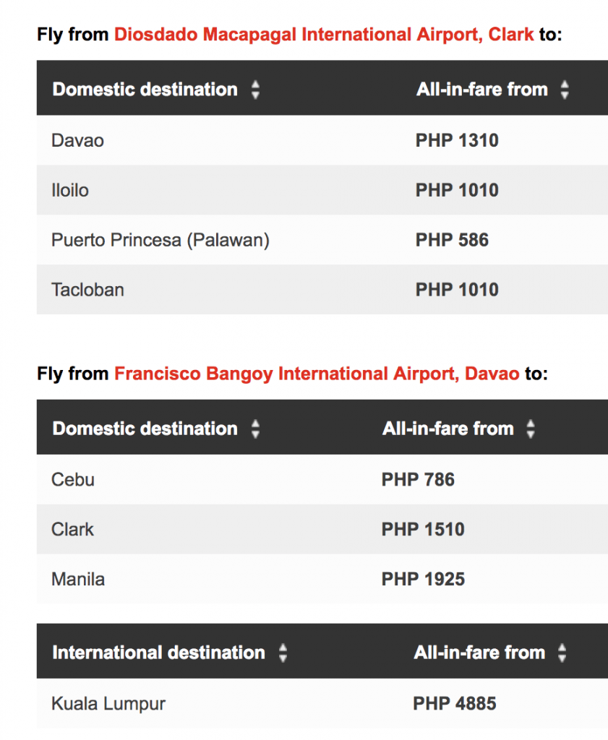608x740 pixels.
Task: Open Francisco Bangoy International Airport, Davao link
Action: [x=317, y=374]
